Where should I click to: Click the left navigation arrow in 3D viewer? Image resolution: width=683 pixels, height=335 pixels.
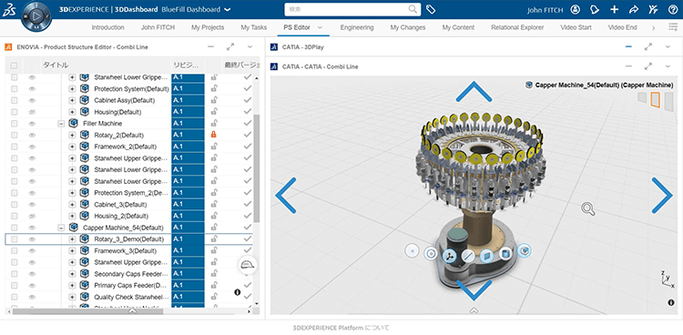[x=286, y=195]
